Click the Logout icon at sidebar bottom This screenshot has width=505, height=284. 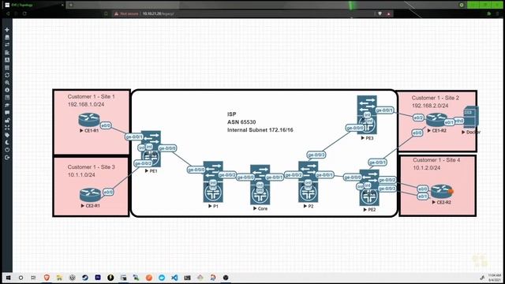coord(7,158)
